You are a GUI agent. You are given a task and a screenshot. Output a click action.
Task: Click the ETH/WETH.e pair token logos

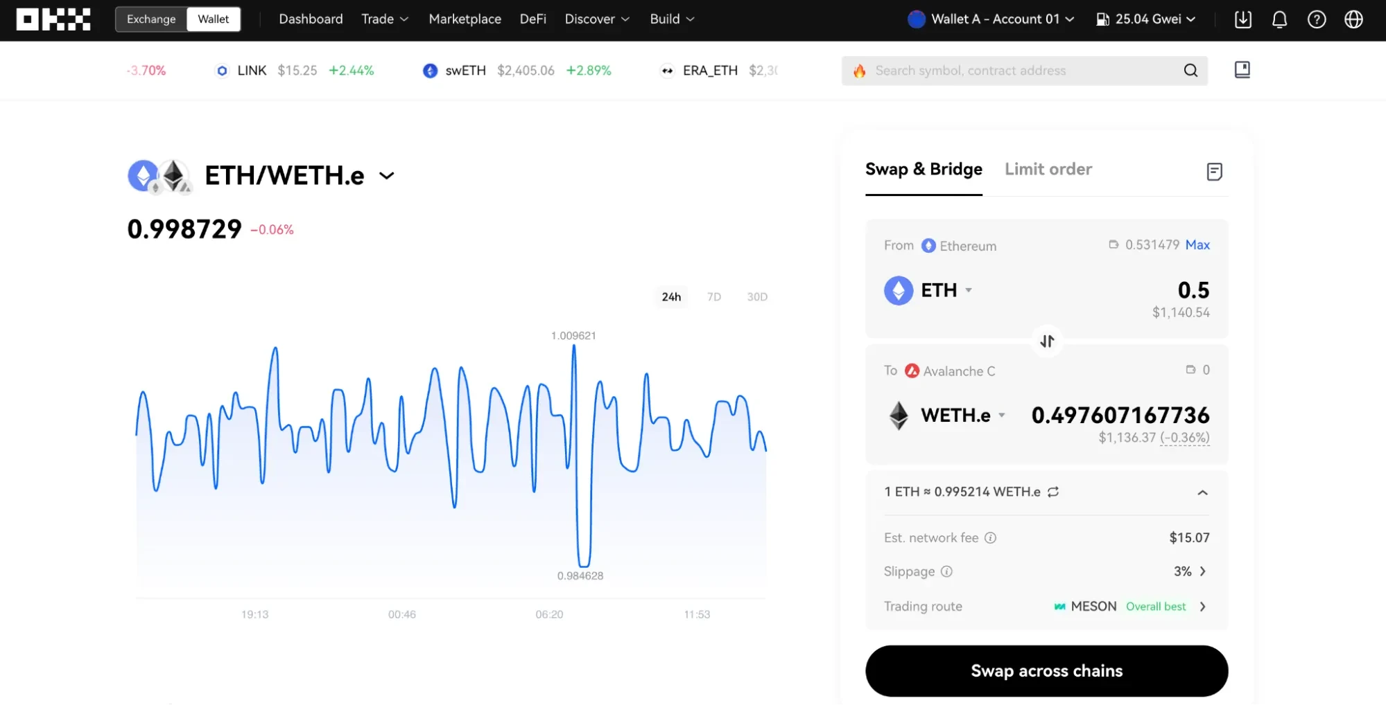coord(160,176)
